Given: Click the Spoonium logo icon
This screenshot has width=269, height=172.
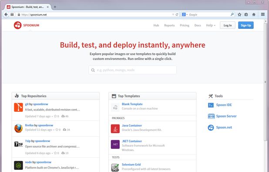Looking at the screenshot, I should [x=18, y=25].
